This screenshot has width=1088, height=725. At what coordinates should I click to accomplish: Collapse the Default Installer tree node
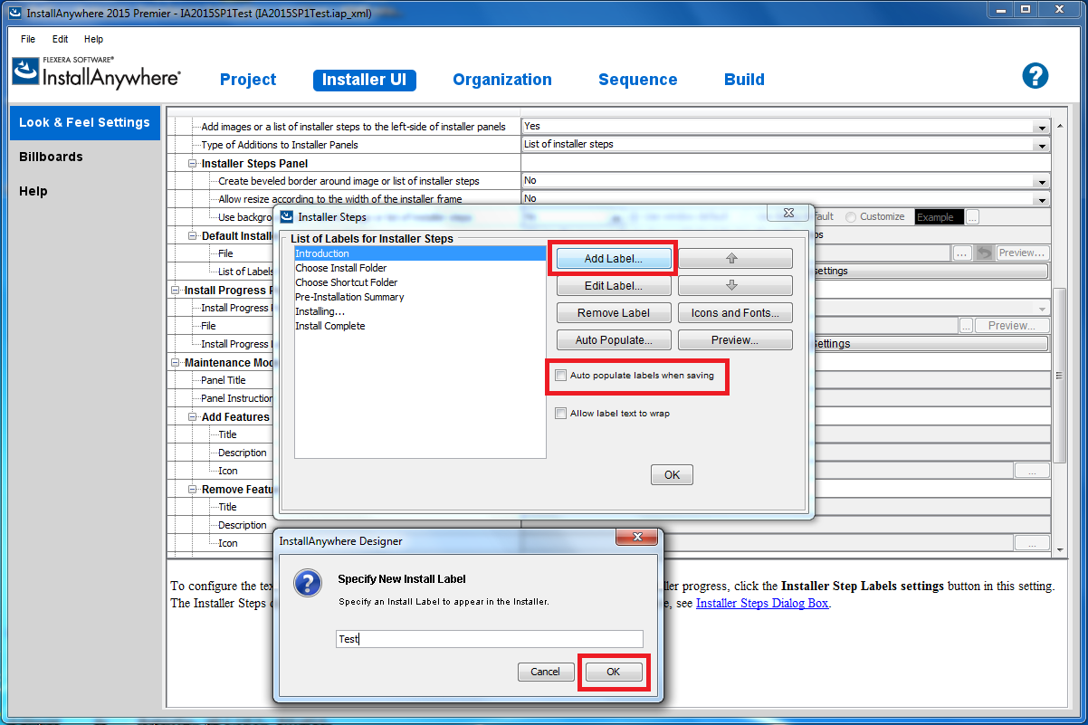click(x=193, y=236)
